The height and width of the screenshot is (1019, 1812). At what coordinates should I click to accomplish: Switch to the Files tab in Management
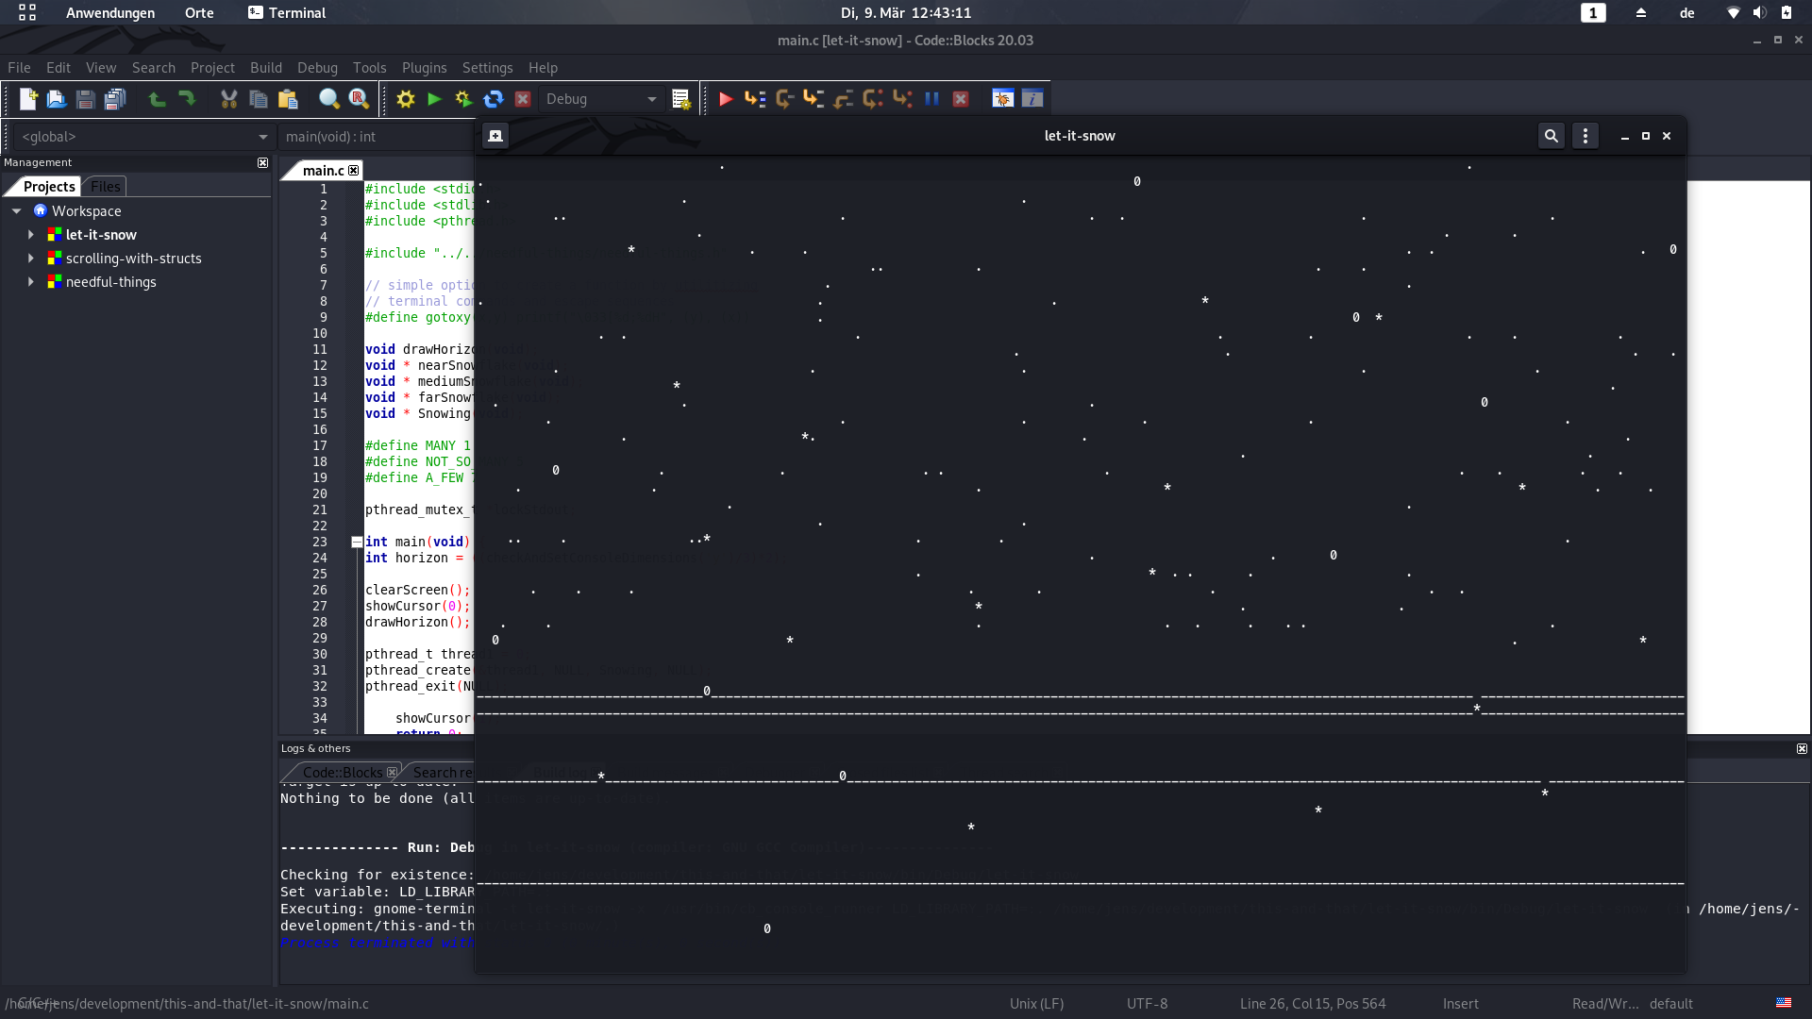(105, 187)
